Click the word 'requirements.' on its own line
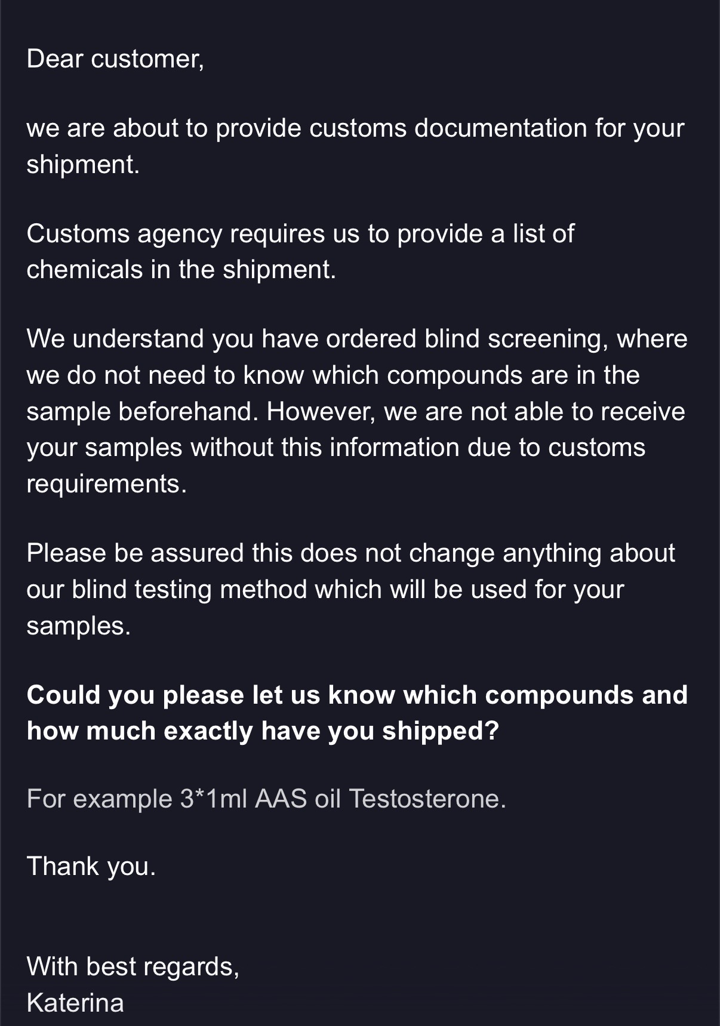This screenshot has height=1026, width=720. click(x=107, y=483)
